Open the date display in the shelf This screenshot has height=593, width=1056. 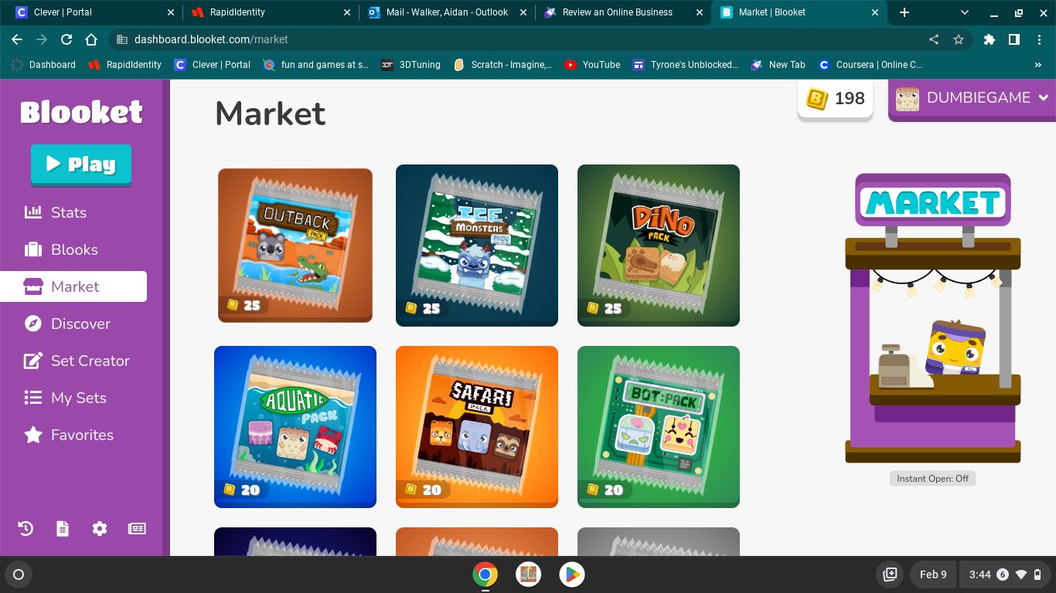(932, 574)
